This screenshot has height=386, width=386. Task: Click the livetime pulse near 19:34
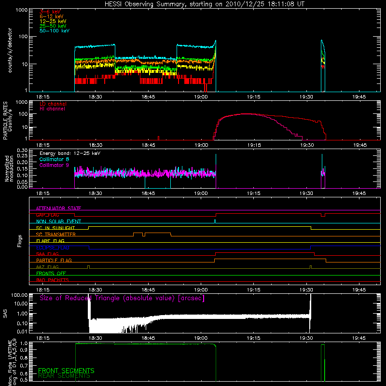pyautogui.click(x=323, y=362)
